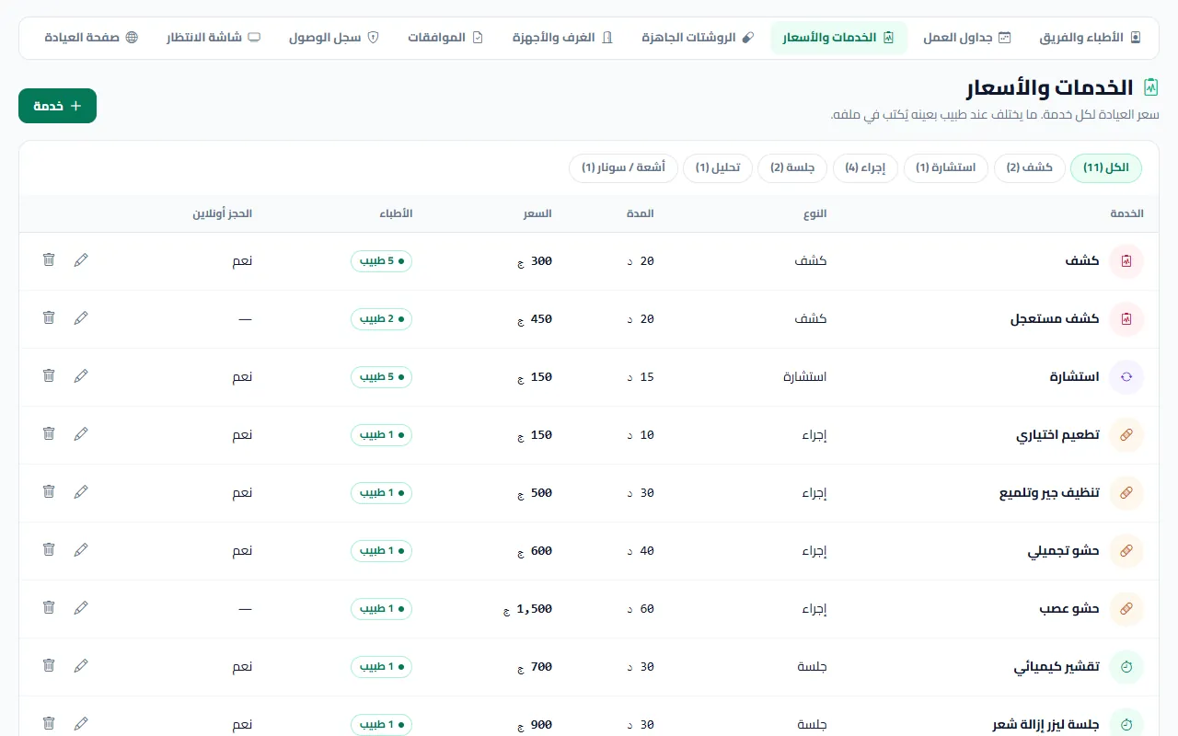This screenshot has height=736, width=1178.
Task: Open the سجل الوصول tab
Action: (x=334, y=38)
